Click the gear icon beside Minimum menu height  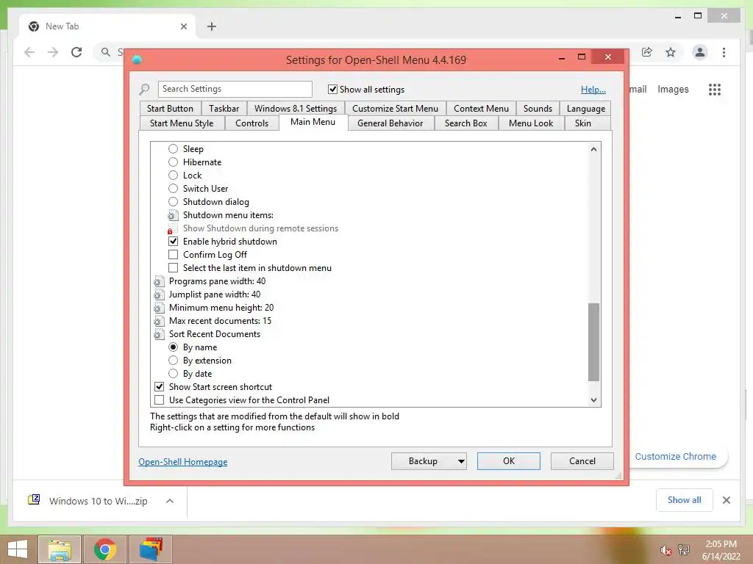[x=159, y=308]
